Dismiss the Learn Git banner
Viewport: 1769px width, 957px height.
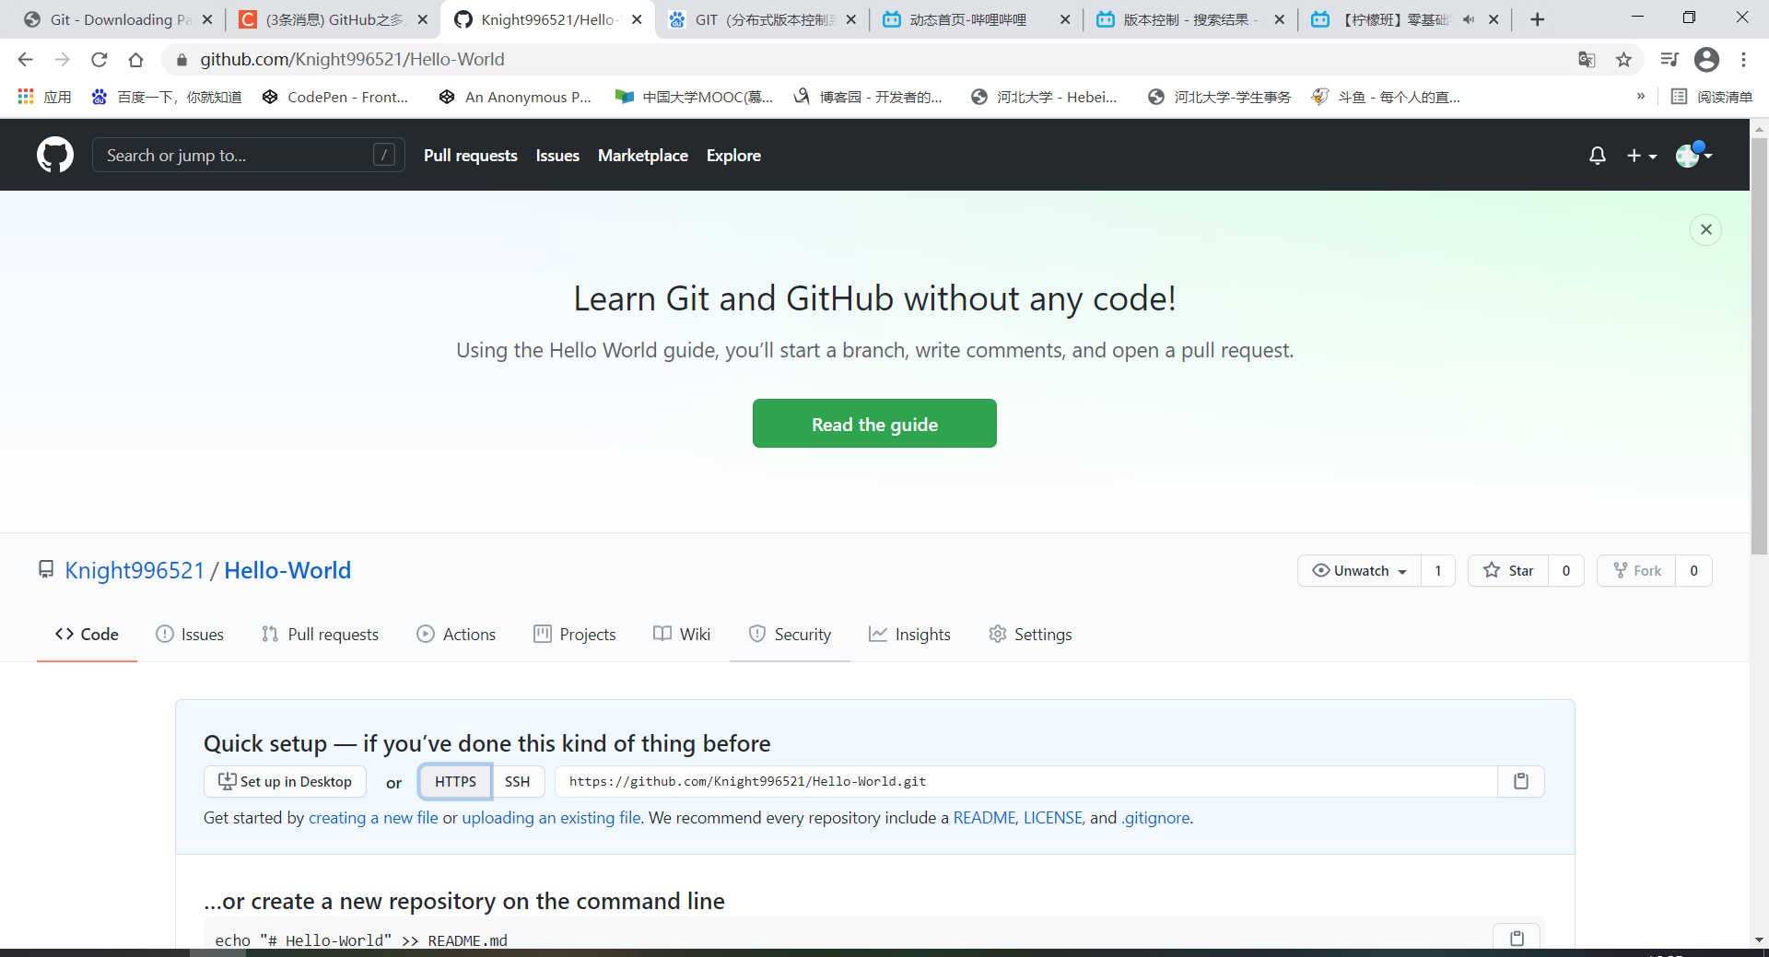(1706, 229)
